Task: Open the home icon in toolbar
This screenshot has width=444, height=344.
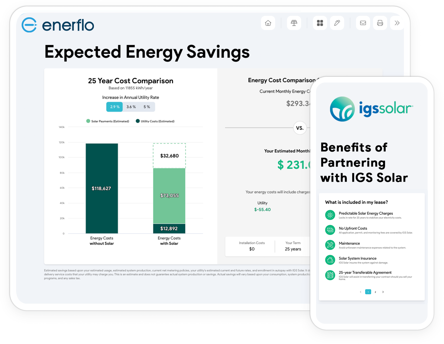Action: (268, 23)
